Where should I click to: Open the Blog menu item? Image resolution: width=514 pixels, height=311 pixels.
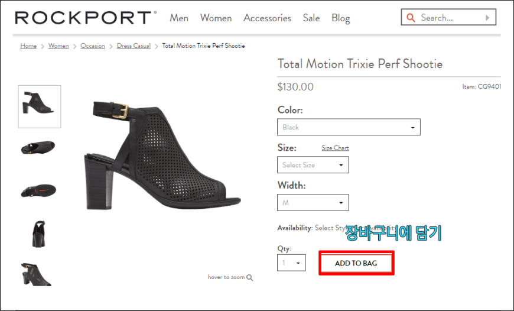[340, 18]
